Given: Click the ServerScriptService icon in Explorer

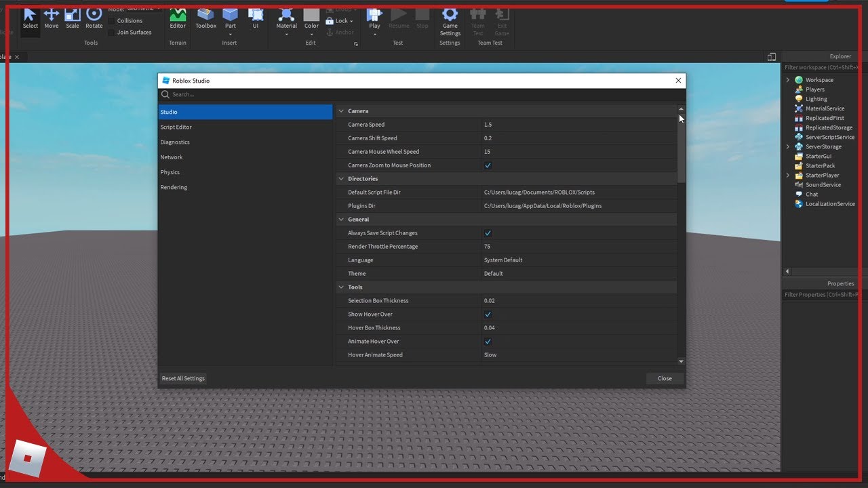Looking at the screenshot, I should (x=799, y=137).
